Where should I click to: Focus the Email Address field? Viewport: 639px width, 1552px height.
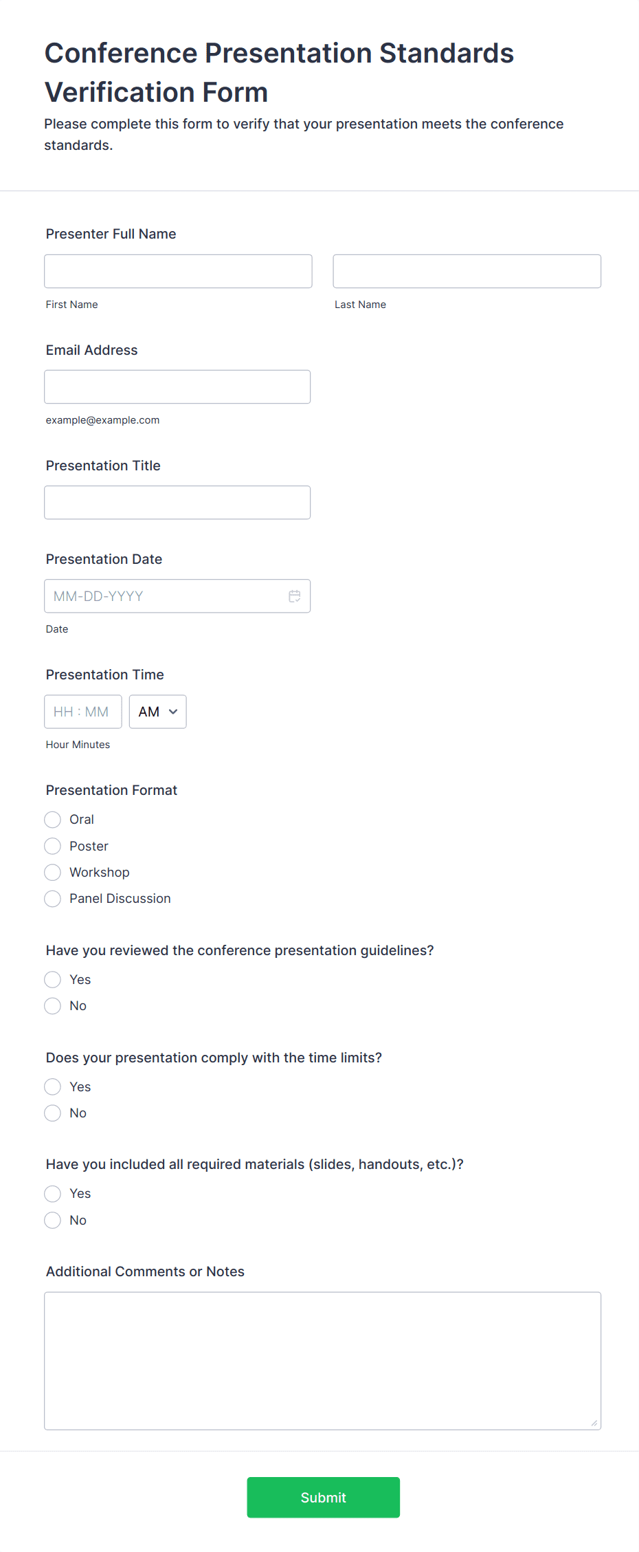pos(177,386)
